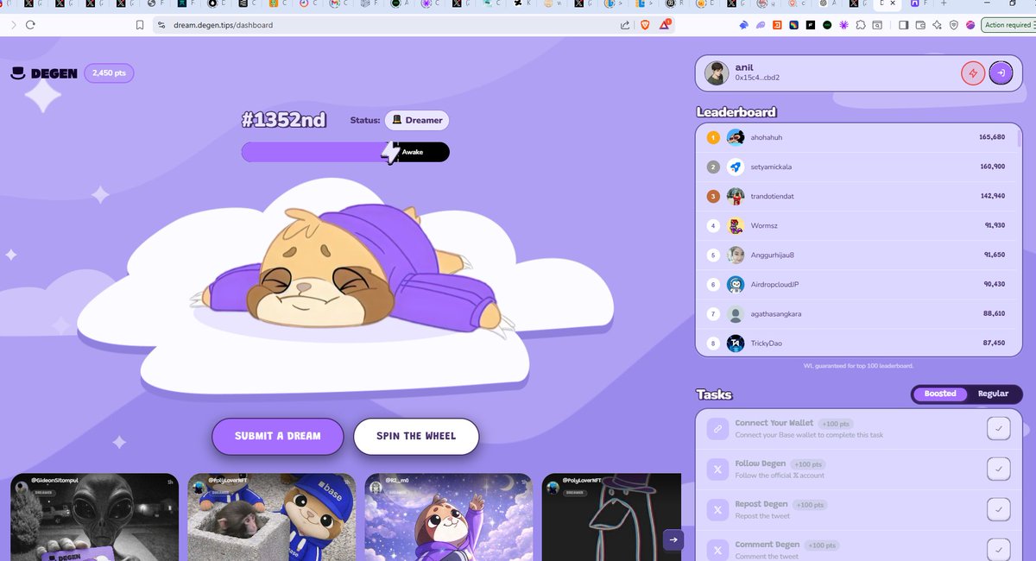Image resolution: width=1036 pixels, height=561 pixels.
Task: Click the #1352nd rank text
Action: [284, 120]
